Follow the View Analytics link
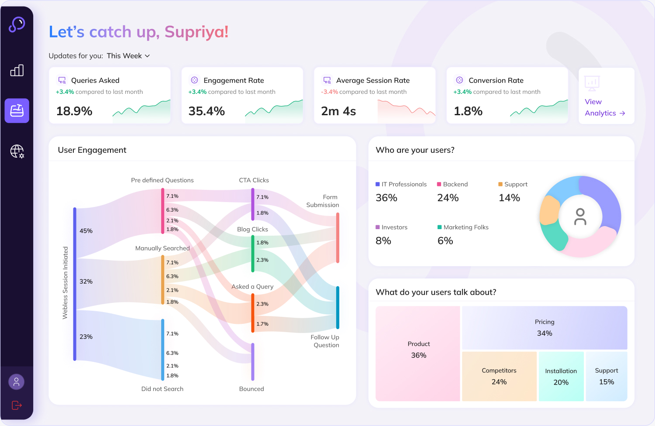The width and height of the screenshot is (655, 426). coord(603,107)
